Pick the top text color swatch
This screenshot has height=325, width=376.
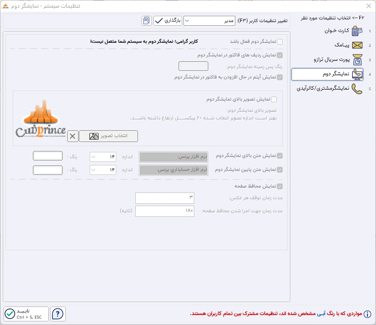tap(48, 156)
